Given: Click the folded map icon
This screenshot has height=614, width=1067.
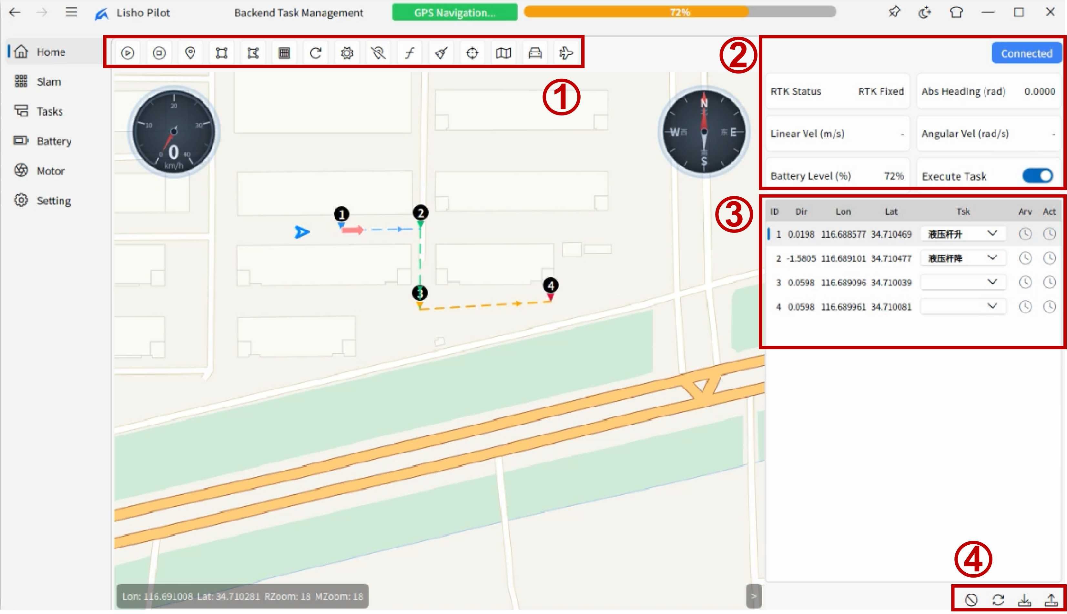Looking at the screenshot, I should pyautogui.click(x=503, y=53).
